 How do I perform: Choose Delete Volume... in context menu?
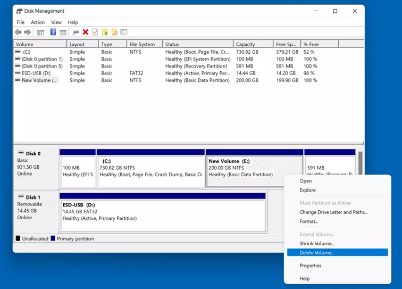[337, 253]
